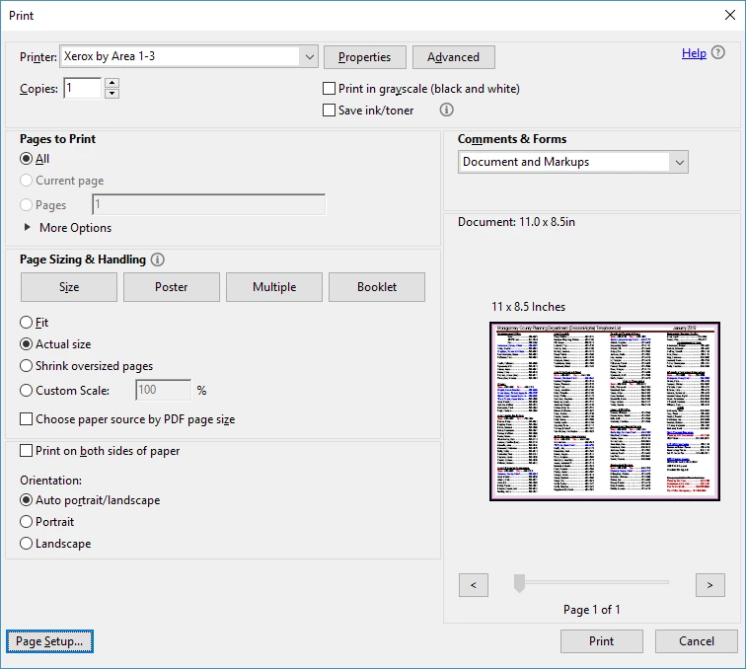Select the Custom Scale radio button
This screenshot has width=746, height=669.
tap(27, 390)
